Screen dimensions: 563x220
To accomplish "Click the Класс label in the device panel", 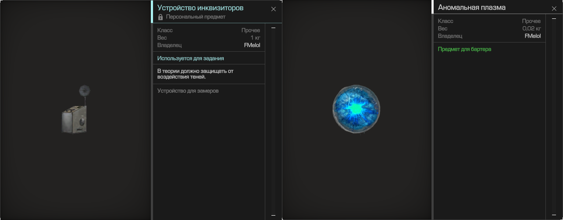I will pos(165,30).
